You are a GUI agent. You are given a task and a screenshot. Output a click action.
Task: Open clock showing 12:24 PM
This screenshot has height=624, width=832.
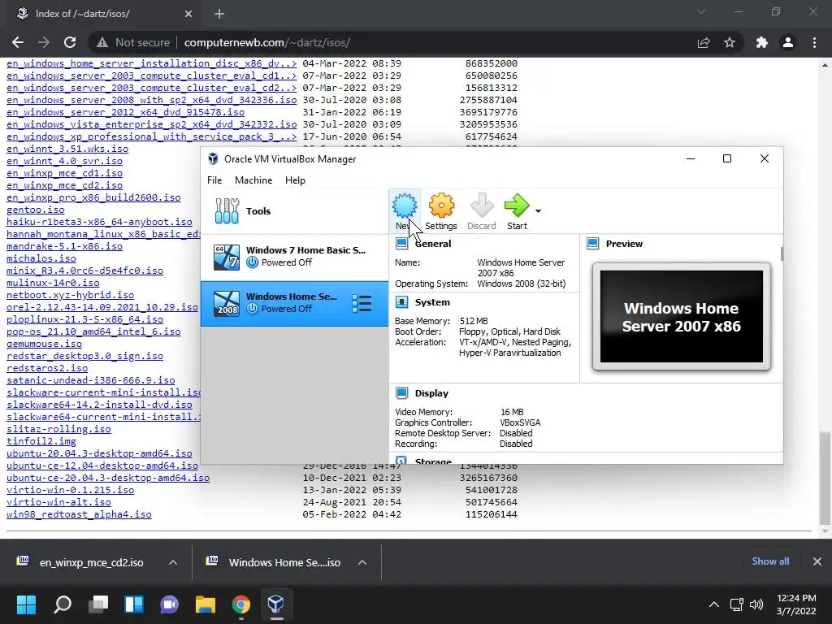tap(796, 604)
